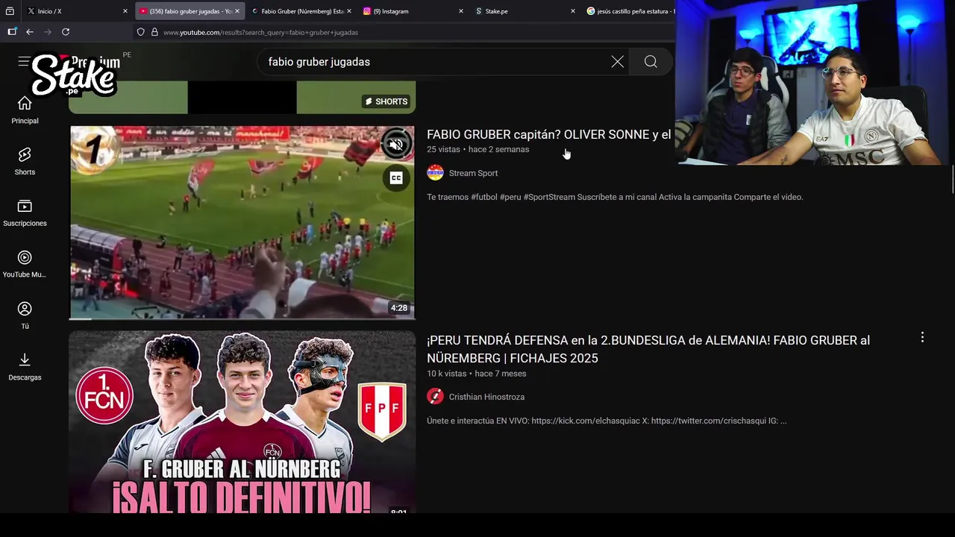This screenshot has width=955, height=537.
Task: Open the tab list icon at top-left
Action: point(10,11)
